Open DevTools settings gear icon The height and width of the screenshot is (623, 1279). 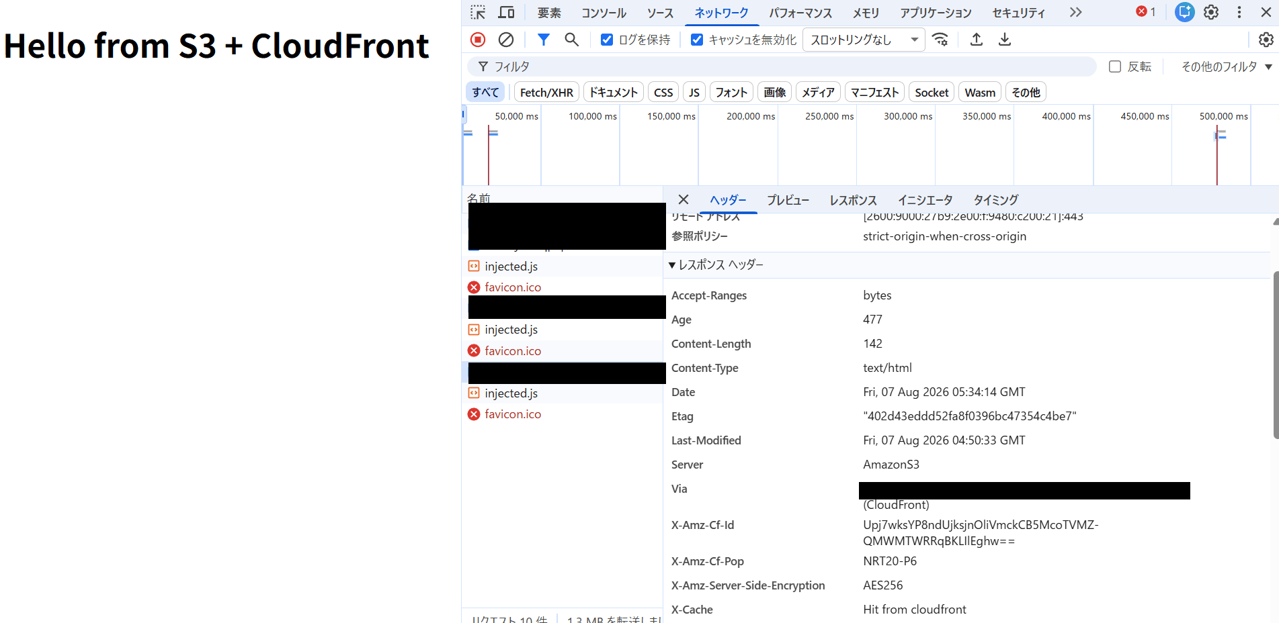pos(1211,12)
